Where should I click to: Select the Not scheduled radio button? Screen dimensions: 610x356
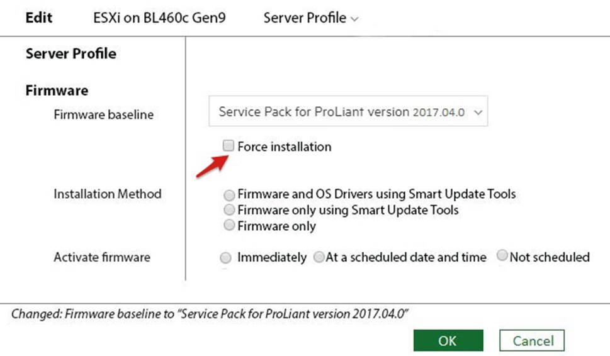[x=502, y=256]
